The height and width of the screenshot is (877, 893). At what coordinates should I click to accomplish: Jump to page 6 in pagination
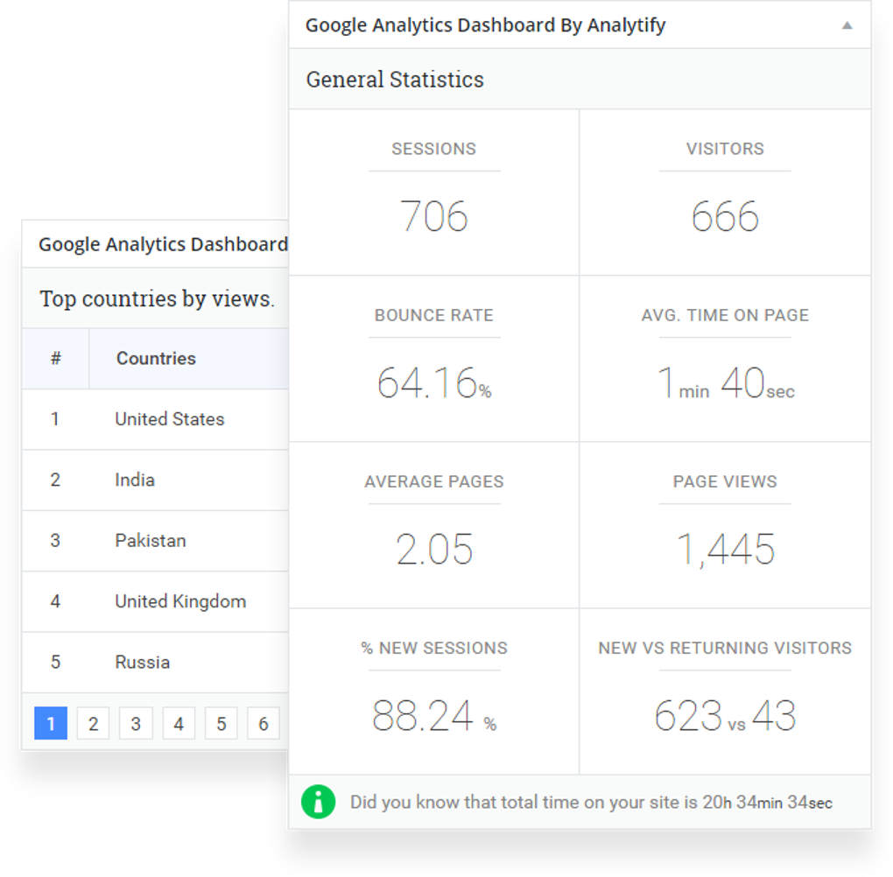(x=264, y=723)
